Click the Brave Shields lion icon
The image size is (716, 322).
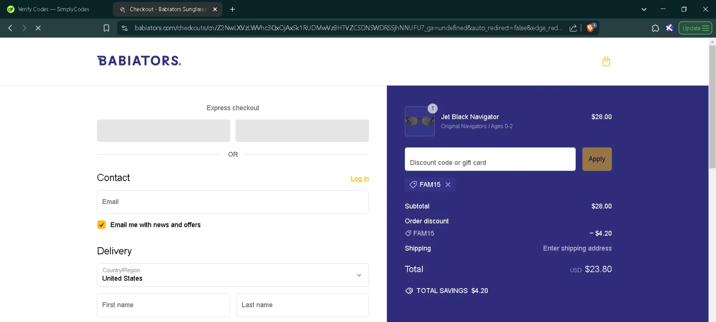point(590,28)
